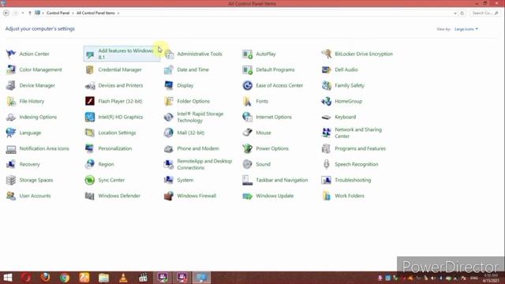Viewport: 505px width, 284px height.
Task: Go back with the Back arrow button
Action: [x=6, y=13]
